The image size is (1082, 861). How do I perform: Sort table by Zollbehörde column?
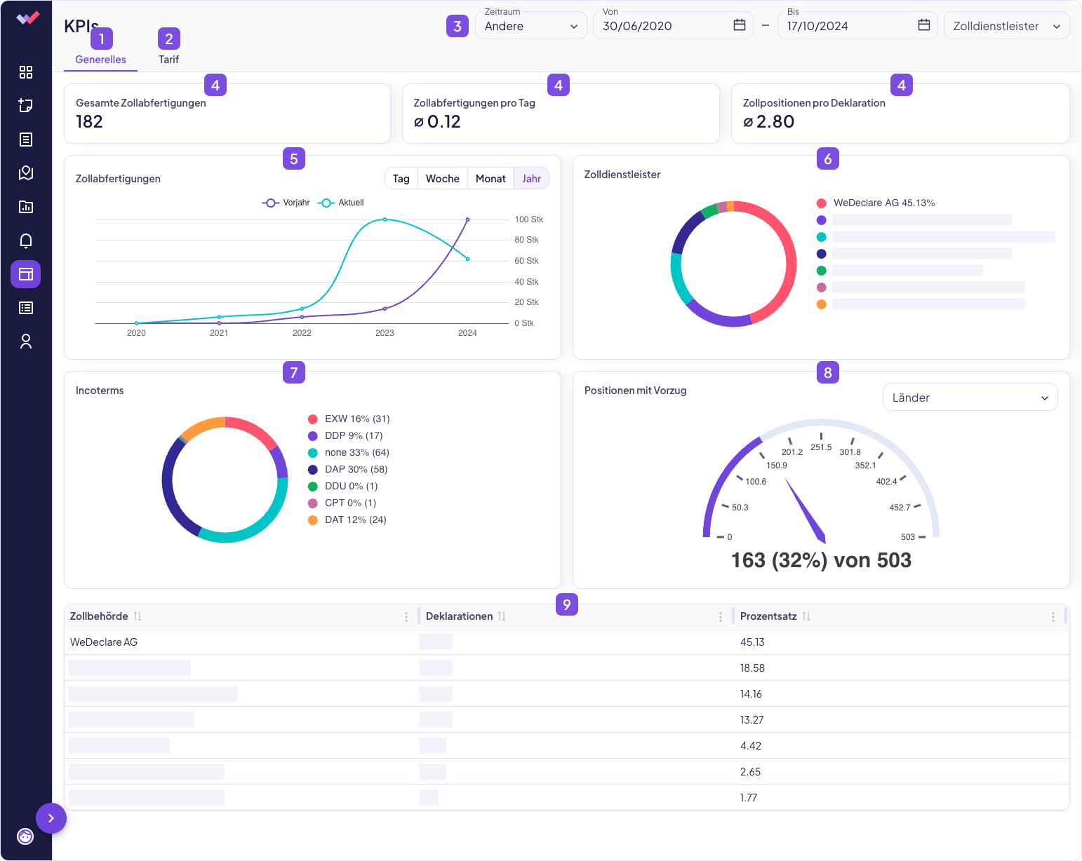[138, 616]
